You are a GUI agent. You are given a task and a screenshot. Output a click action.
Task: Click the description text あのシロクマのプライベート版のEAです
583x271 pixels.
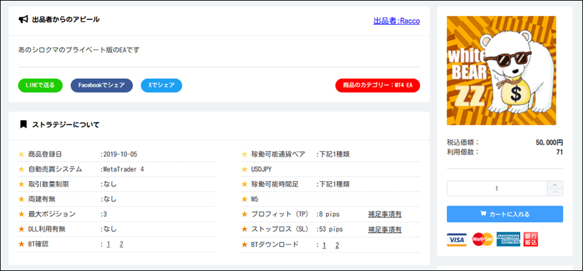pyautogui.click(x=79, y=50)
